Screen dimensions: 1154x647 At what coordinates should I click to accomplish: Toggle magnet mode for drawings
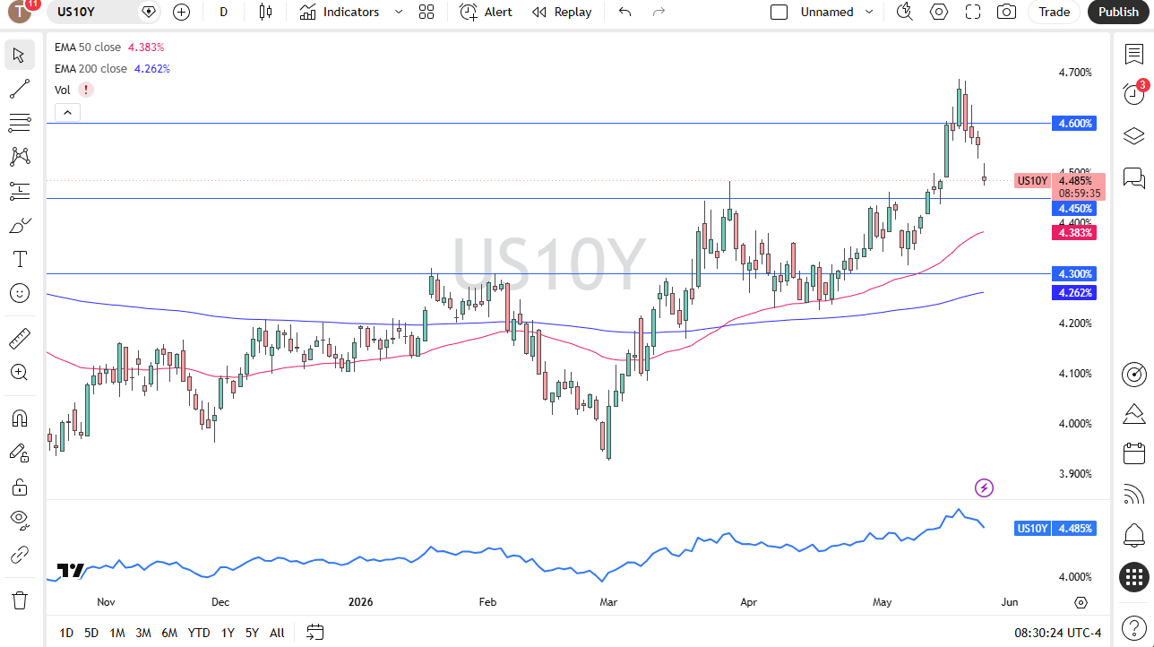click(x=20, y=418)
